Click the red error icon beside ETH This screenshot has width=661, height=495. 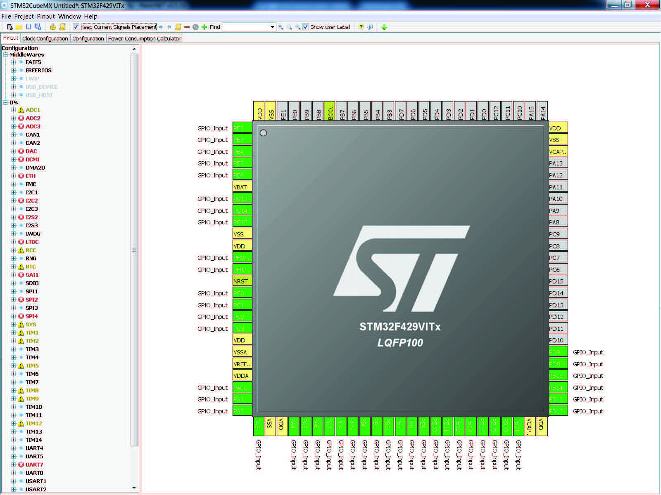pos(21,176)
